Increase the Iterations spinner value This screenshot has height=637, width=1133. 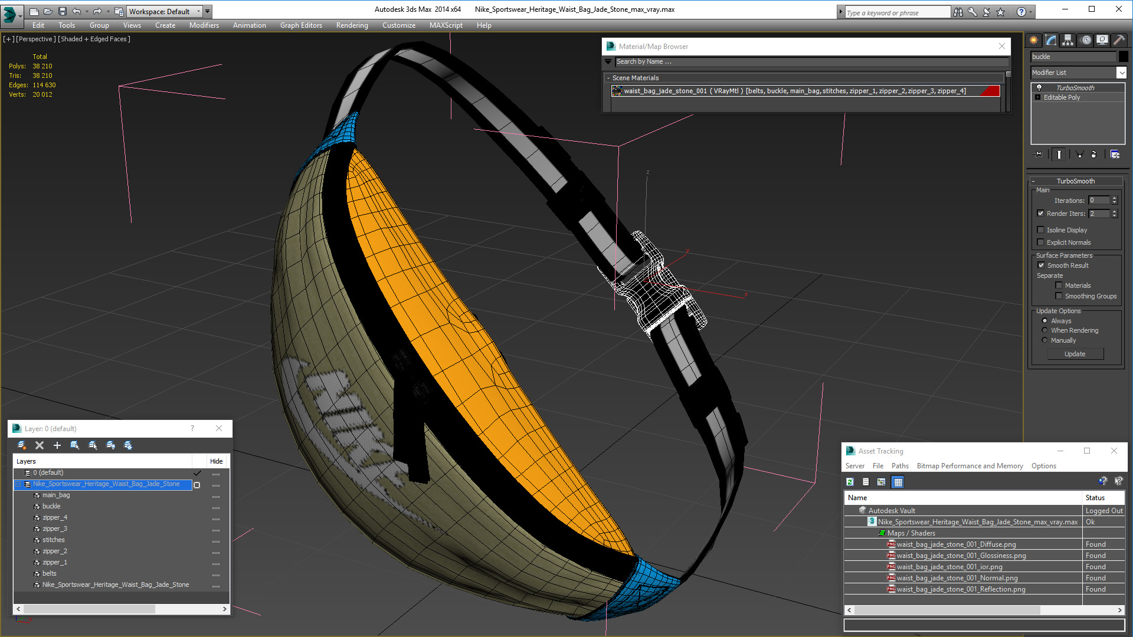[x=1114, y=198]
